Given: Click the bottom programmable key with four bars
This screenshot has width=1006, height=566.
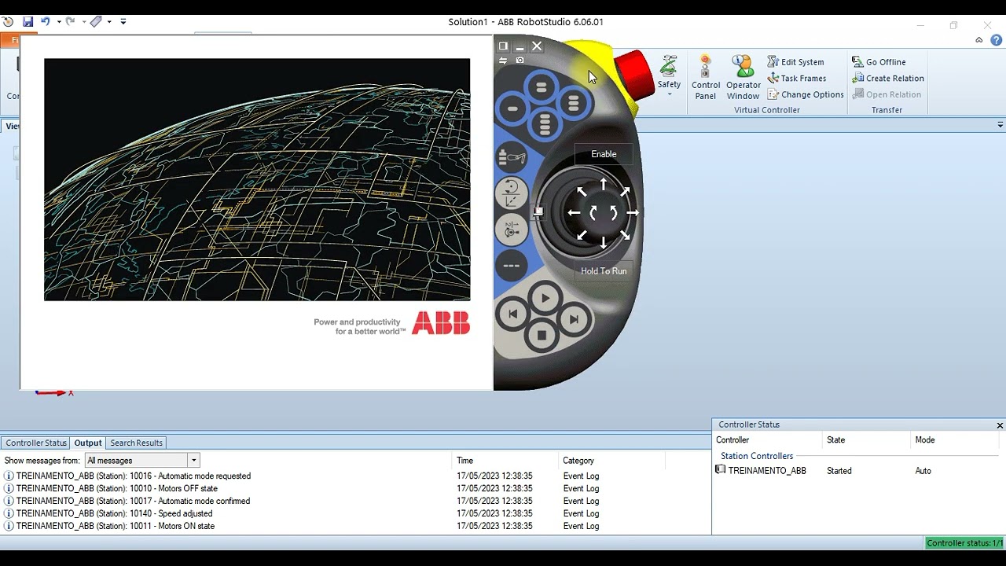Looking at the screenshot, I should 544,124.
